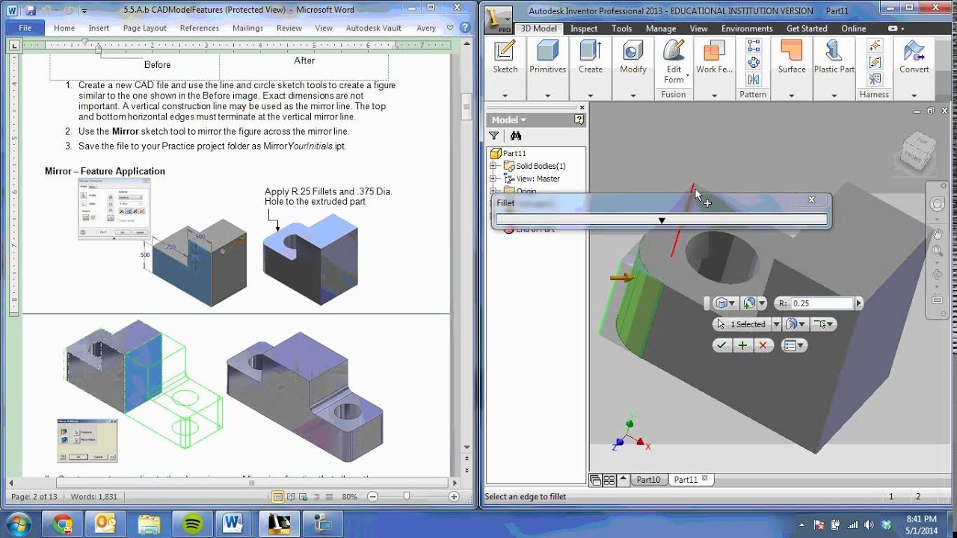Switch to the Part10 document tab
The width and height of the screenshot is (957, 538).
pos(648,480)
